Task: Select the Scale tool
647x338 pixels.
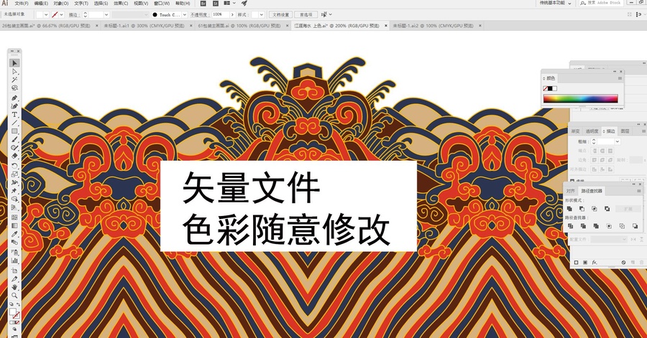Action: [14, 174]
